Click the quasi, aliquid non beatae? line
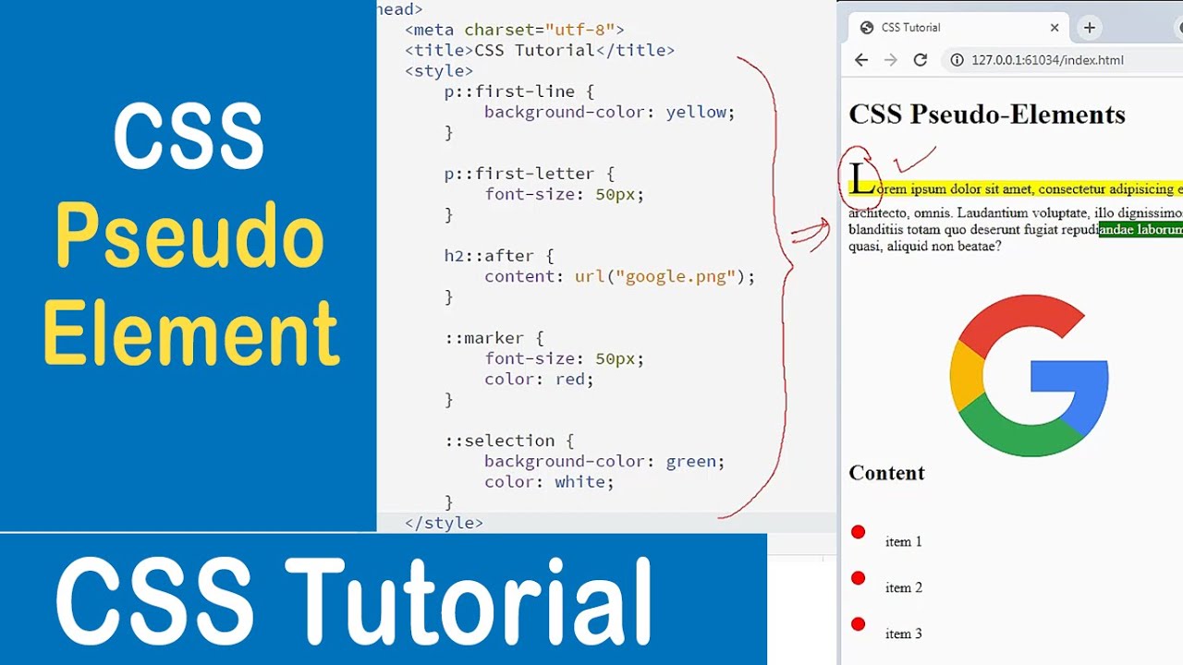 [x=925, y=247]
